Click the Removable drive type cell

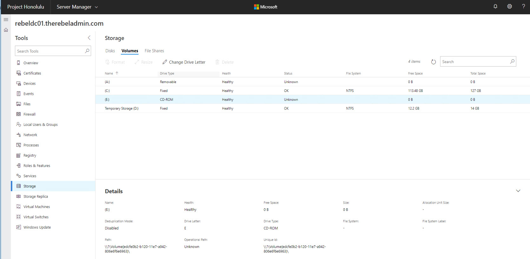pos(168,82)
